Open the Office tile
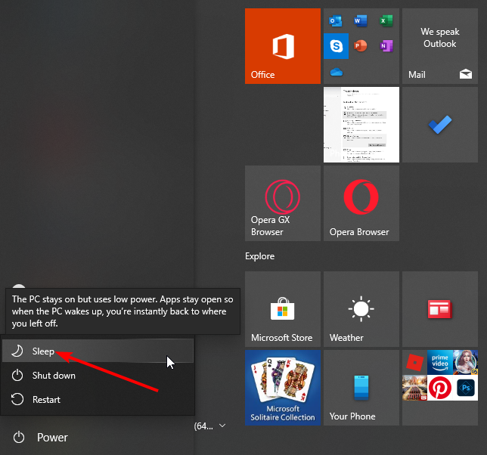 [x=283, y=46]
